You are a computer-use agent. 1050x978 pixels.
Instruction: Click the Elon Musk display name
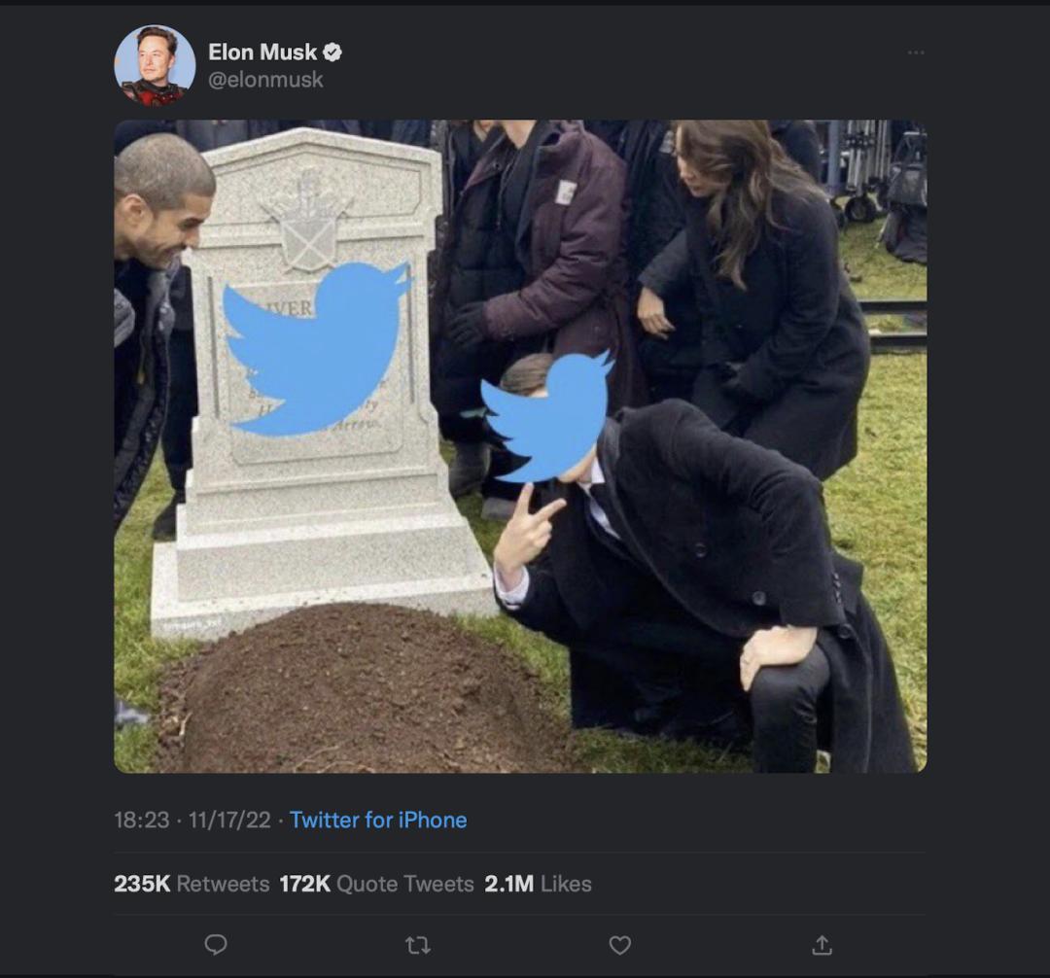click(262, 52)
